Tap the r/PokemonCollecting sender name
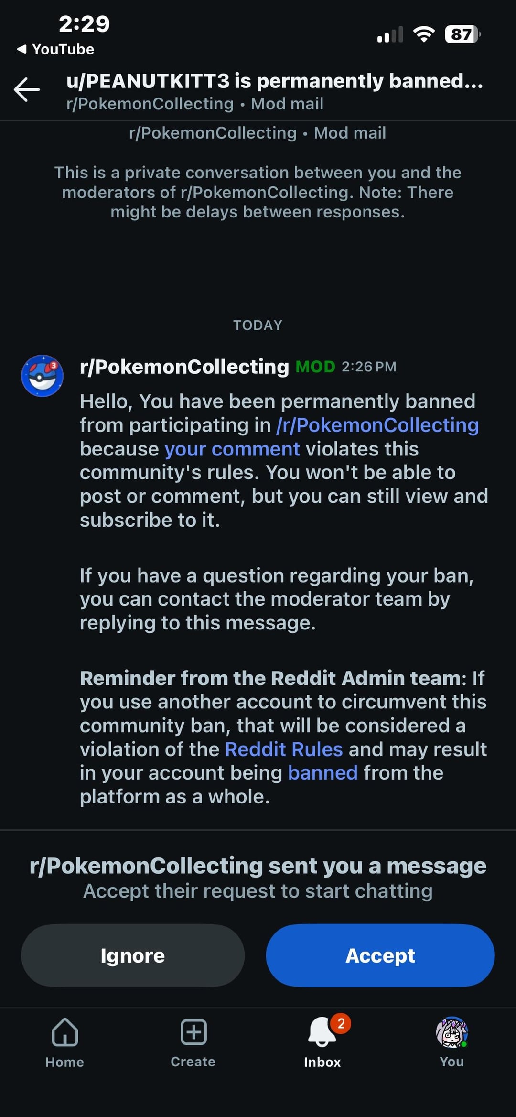Viewport: 516px width, 1117px height. (184, 367)
